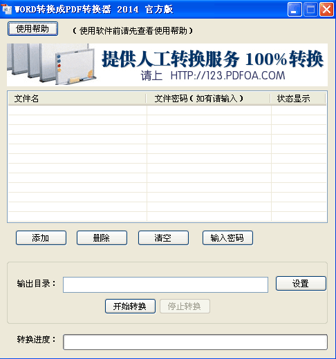Maximize the converter window
This screenshot has height=359, width=336.
point(310,10)
